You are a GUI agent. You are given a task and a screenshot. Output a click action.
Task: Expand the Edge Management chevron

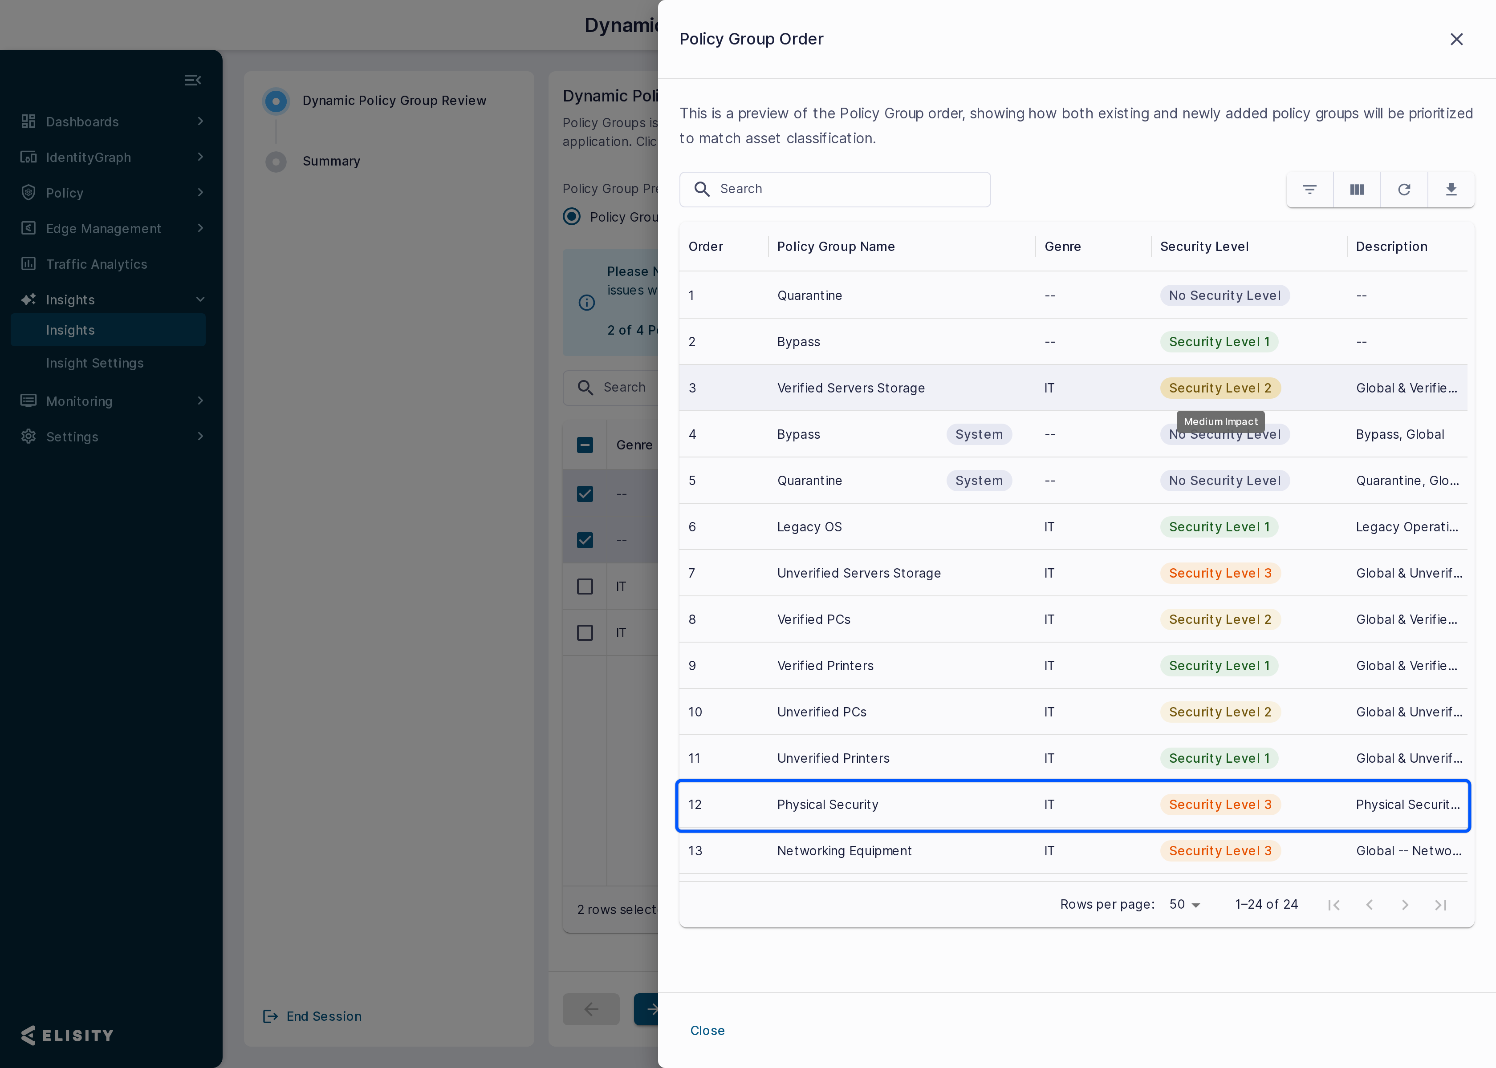point(201,227)
